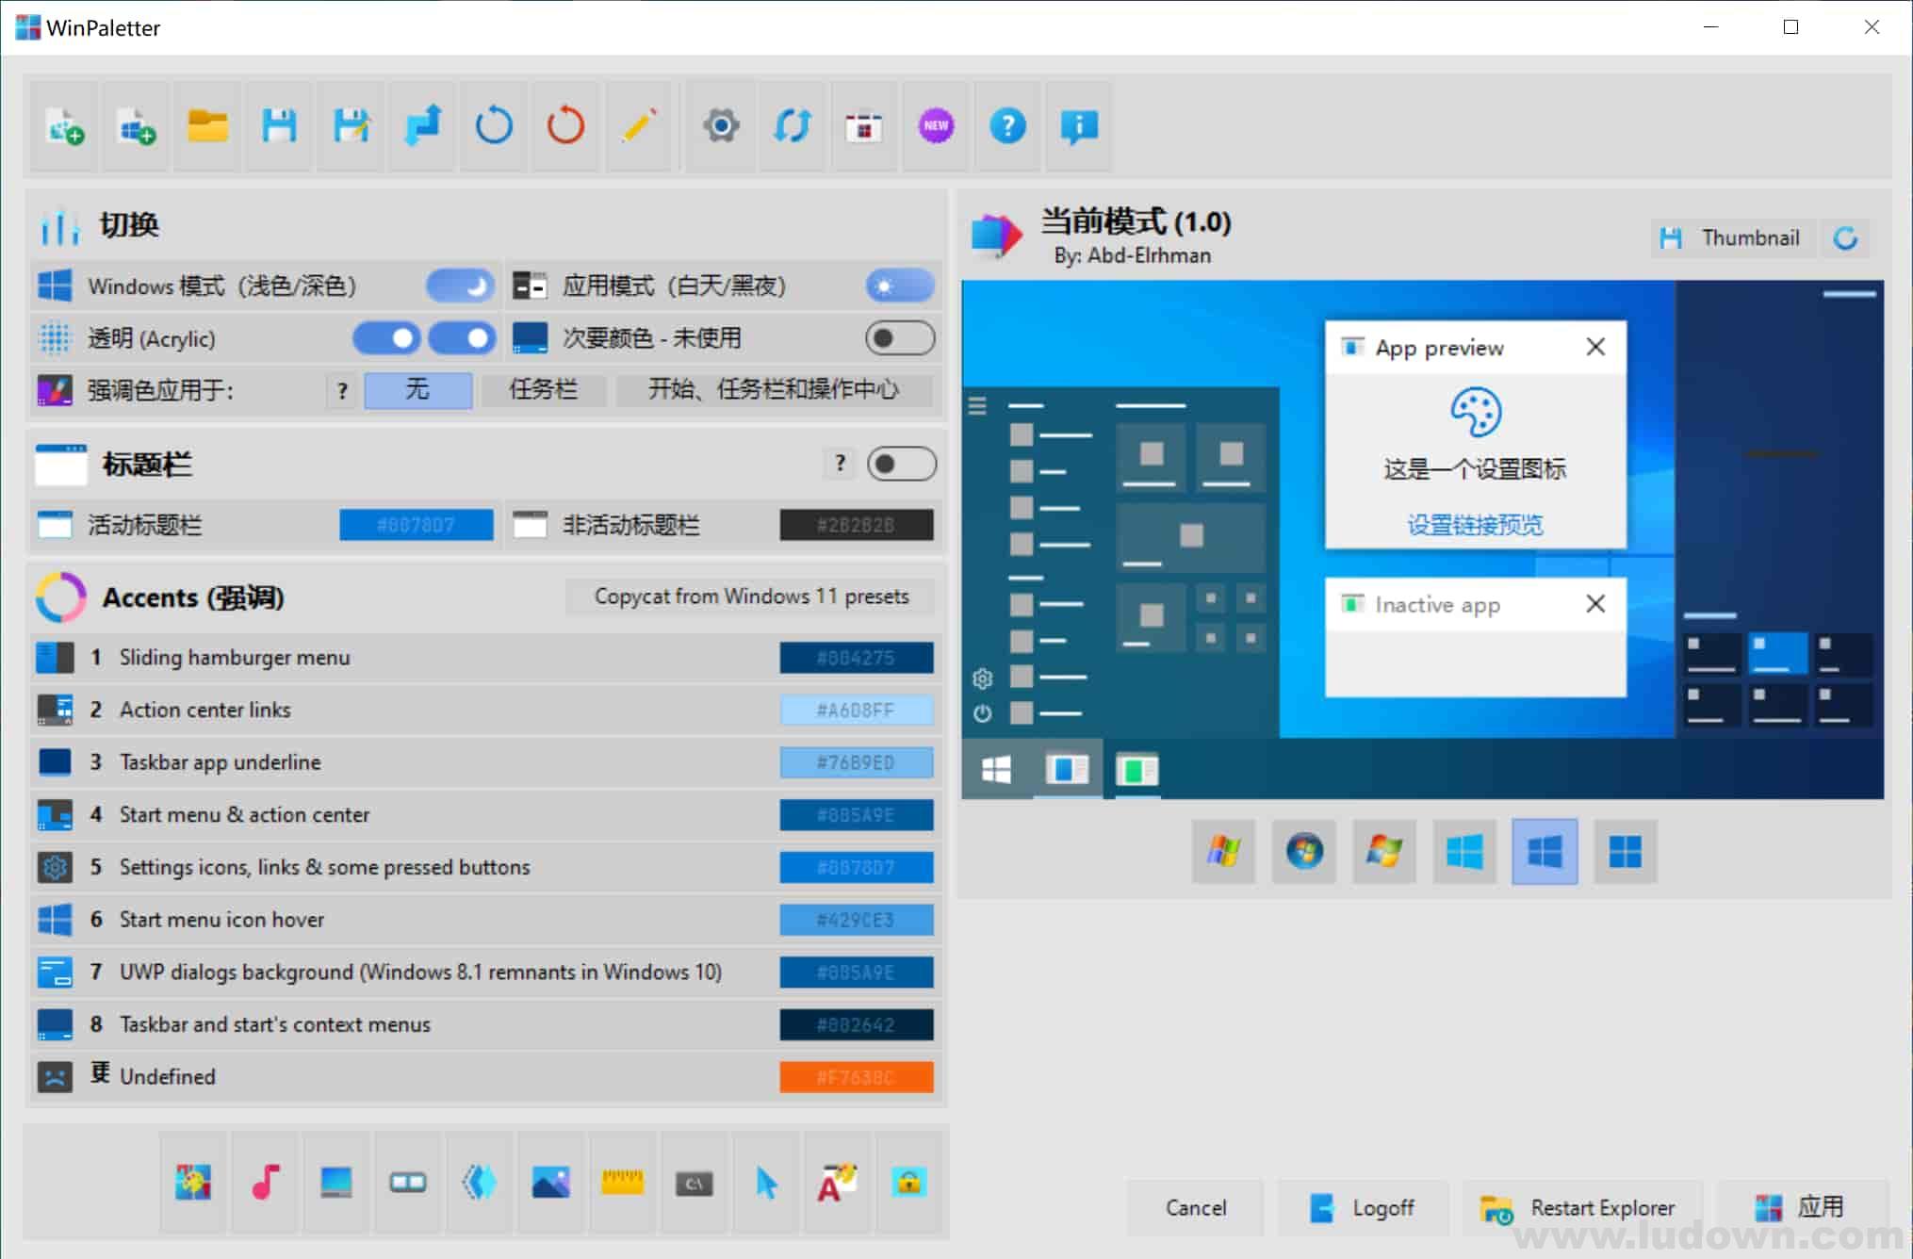The width and height of the screenshot is (1913, 1259).
Task: Pick Action center links color #A6D8FF
Action: click(857, 710)
